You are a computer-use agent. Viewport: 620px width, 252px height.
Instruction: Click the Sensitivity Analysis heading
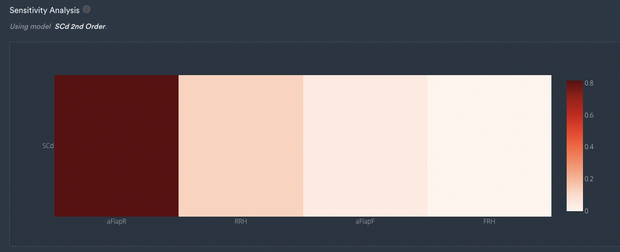click(x=44, y=10)
